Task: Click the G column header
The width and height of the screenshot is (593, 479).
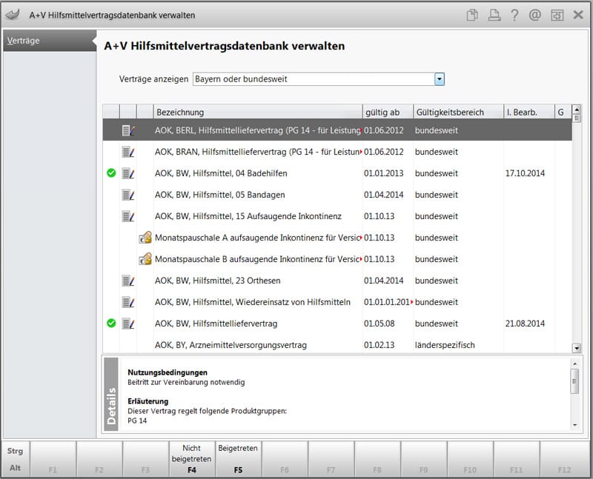Action: click(563, 112)
